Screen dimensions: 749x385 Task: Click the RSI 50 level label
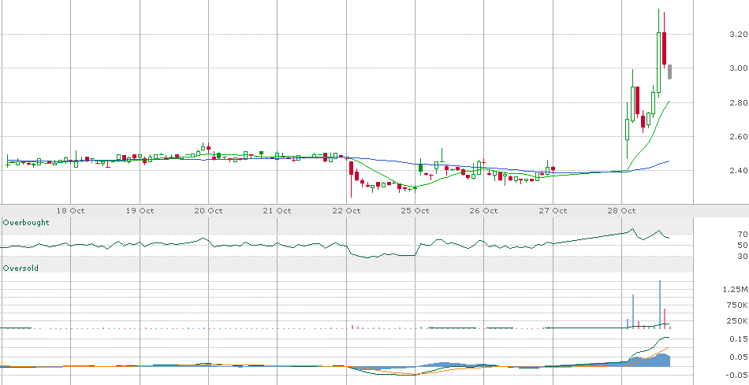(x=743, y=245)
